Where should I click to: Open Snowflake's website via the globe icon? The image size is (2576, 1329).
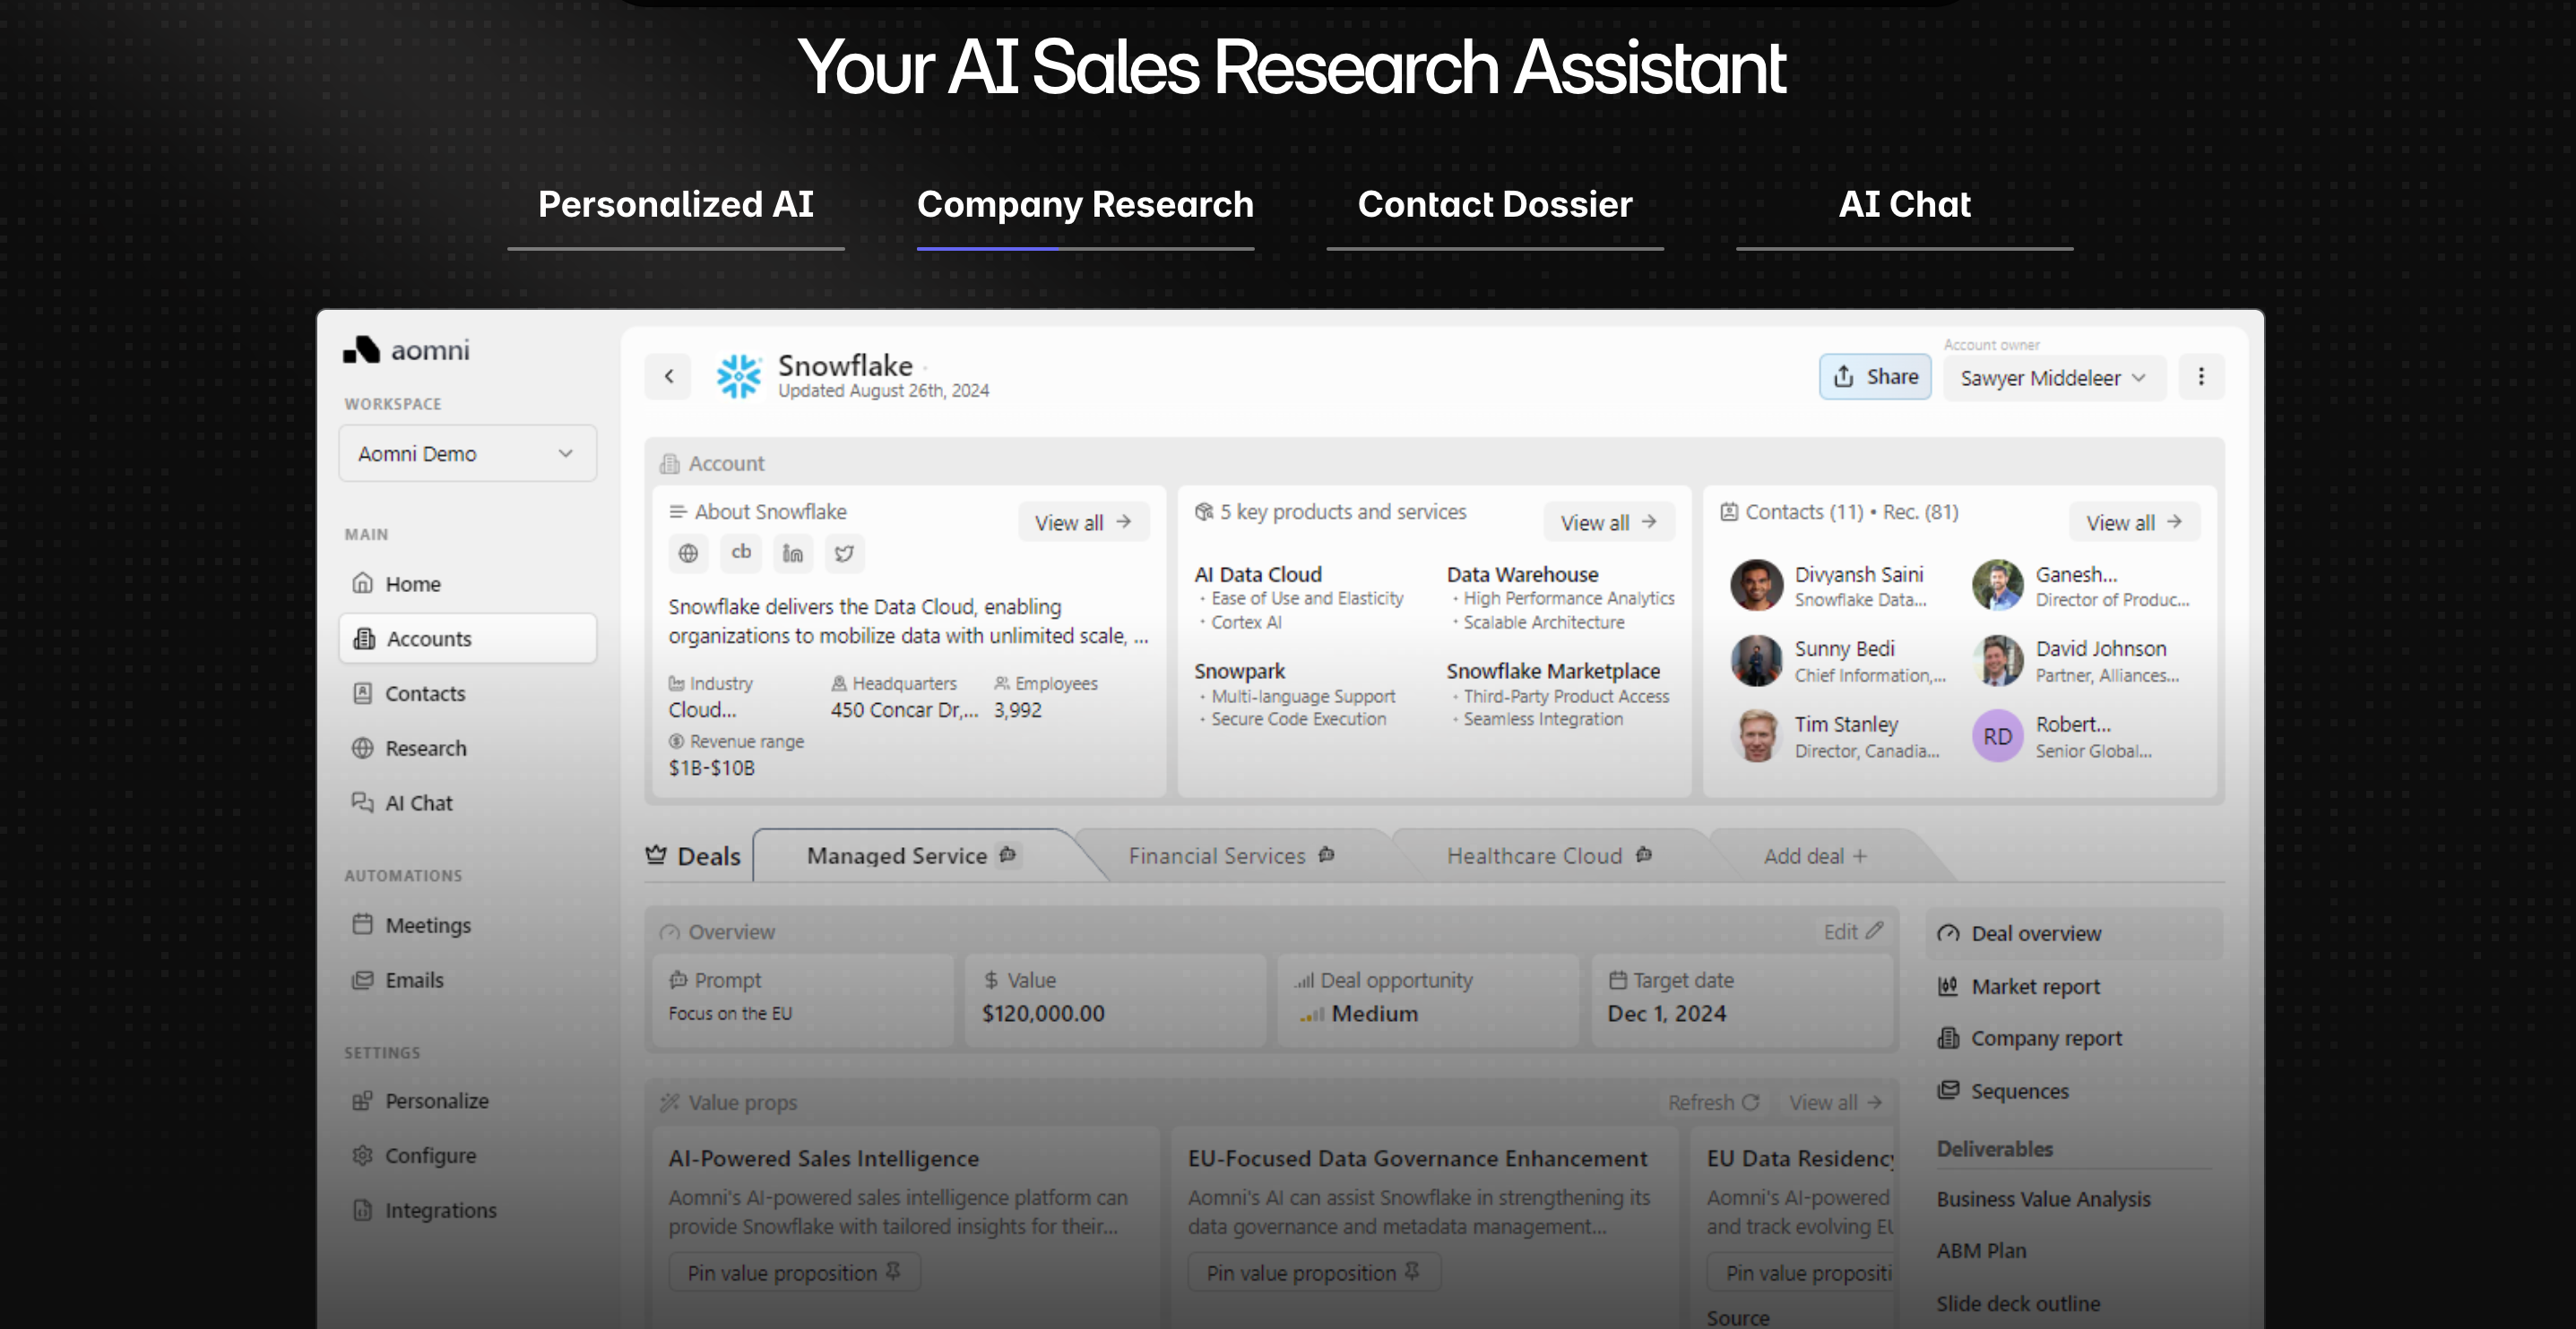(688, 553)
